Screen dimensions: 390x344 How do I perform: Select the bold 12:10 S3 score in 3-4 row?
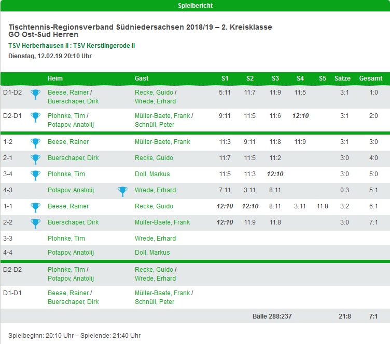pyautogui.click(x=275, y=174)
